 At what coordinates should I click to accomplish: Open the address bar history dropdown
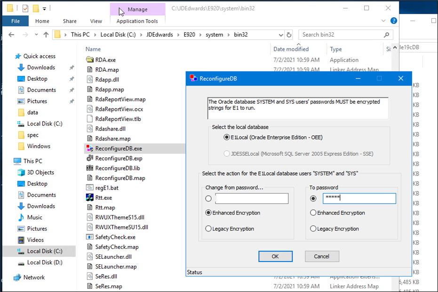(x=281, y=35)
